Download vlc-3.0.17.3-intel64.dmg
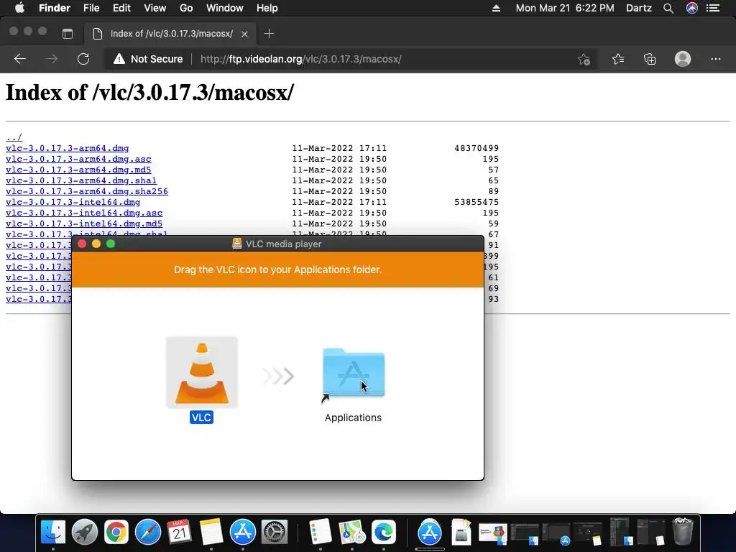The width and height of the screenshot is (736, 552). point(73,202)
